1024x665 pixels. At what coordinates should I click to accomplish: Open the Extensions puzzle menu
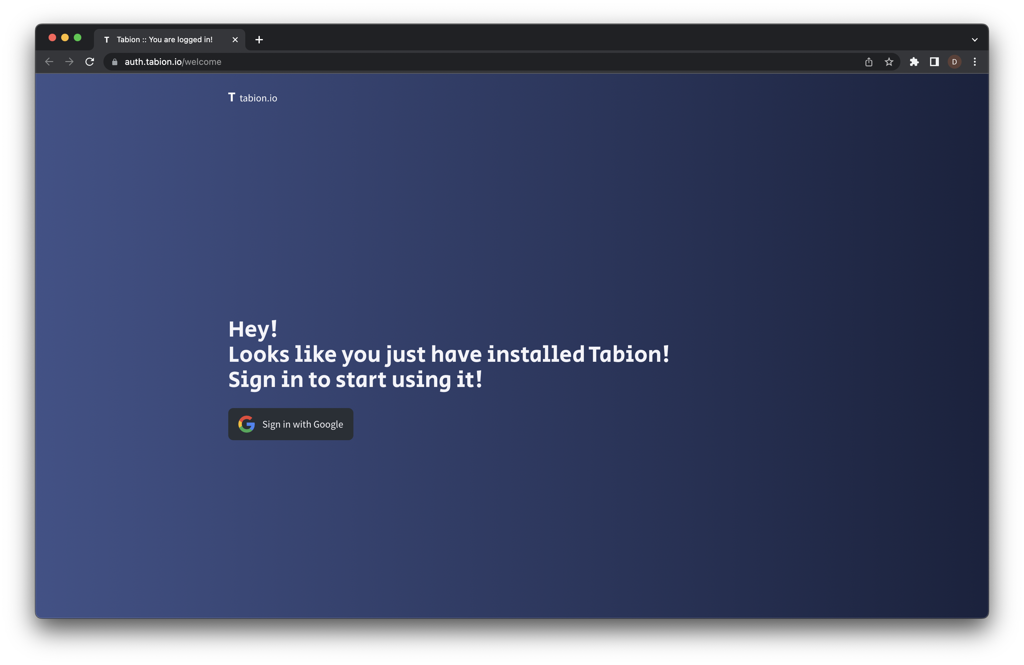point(914,62)
